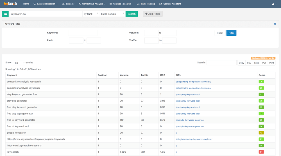This screenshot has width=281, height=156.
Task: Expand the Competitive Analysis menu
Action: click(92, 4)
